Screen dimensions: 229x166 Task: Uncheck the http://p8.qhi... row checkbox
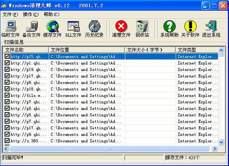(x=7, y=108)
